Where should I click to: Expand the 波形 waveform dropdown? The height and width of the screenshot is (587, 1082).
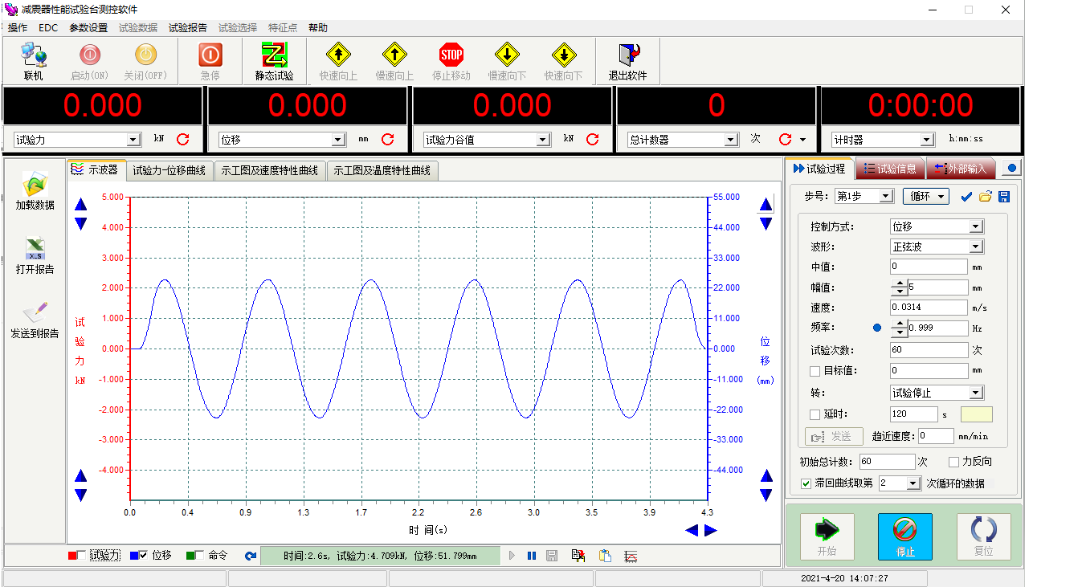[x=976, y=247]
